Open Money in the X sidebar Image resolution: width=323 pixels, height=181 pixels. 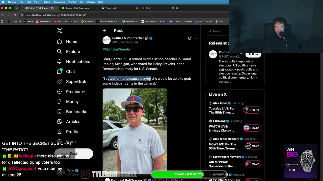pos(68,102)
